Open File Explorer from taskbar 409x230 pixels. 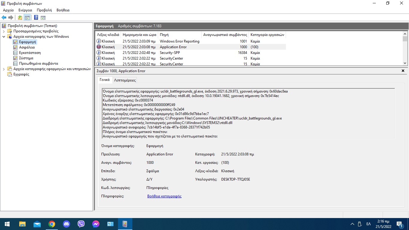(x=22, y=224)
